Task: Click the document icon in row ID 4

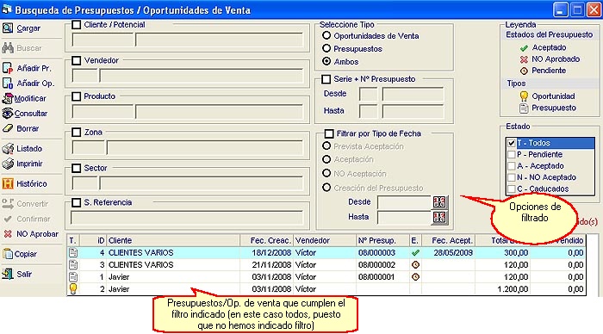Action: point(73,252)
